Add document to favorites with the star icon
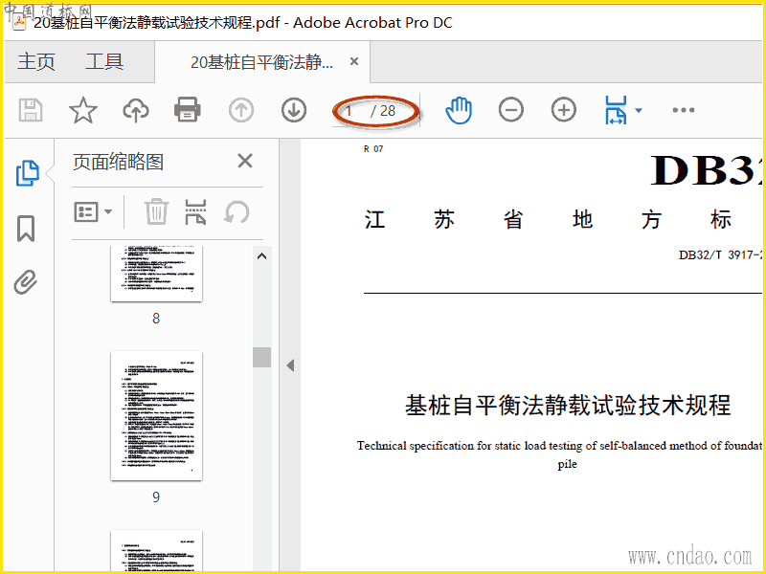Image resolution: width=766 pixels, height=574 pixels. pyautogui.click(x=83, y=110)
